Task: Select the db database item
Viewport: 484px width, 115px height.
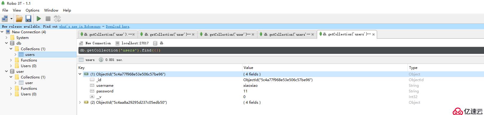Action: point(19,43)
